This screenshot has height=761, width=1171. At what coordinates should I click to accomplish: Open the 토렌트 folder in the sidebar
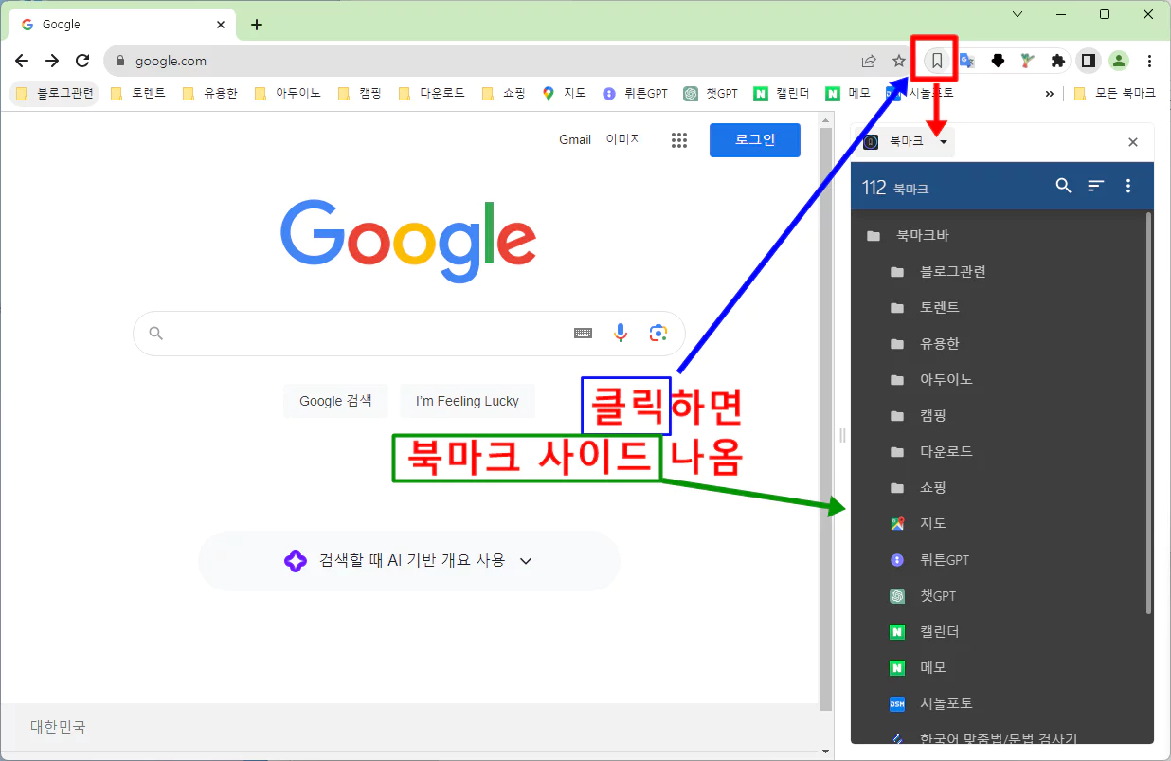999,308
